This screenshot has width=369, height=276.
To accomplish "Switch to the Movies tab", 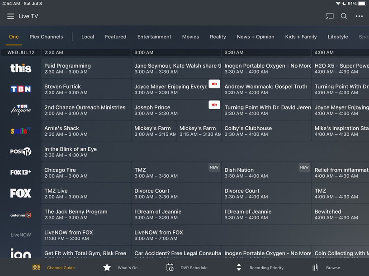I will (191, 37).
